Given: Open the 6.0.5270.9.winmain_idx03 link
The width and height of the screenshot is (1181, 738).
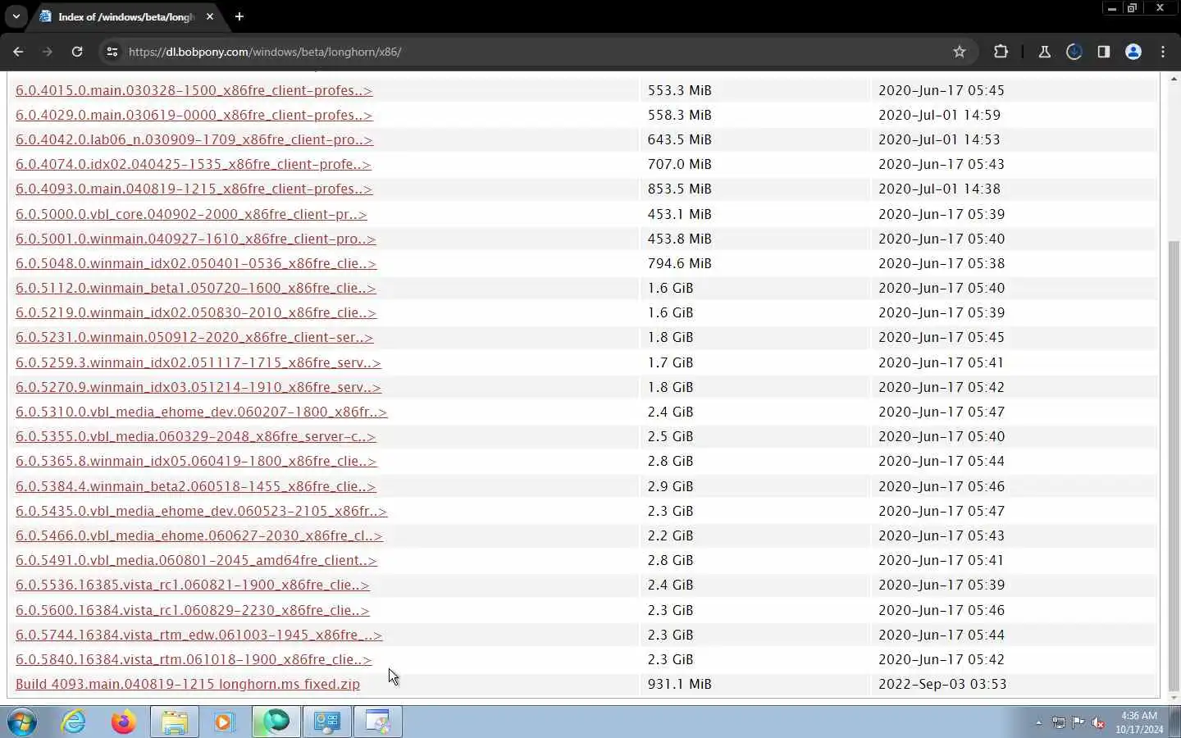Looking at the screenshot, I should tap(198, 387).
